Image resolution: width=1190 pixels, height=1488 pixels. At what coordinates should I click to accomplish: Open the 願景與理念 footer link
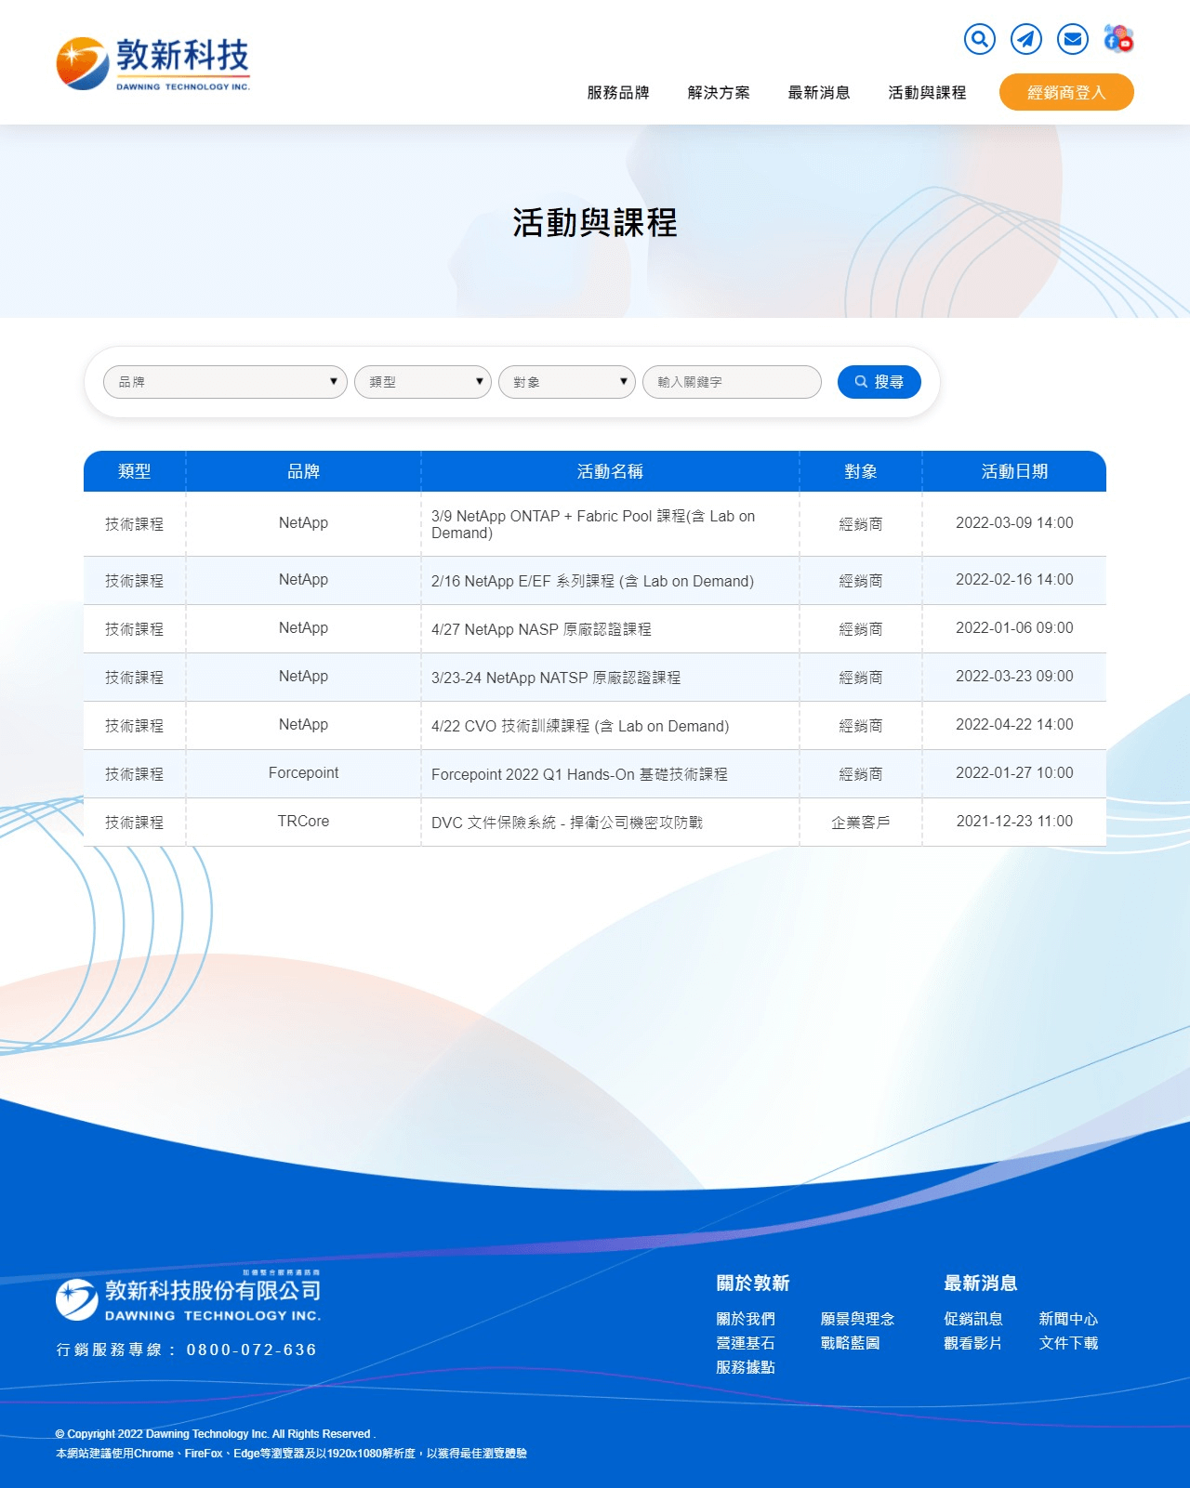click(x=857, y=1319)
